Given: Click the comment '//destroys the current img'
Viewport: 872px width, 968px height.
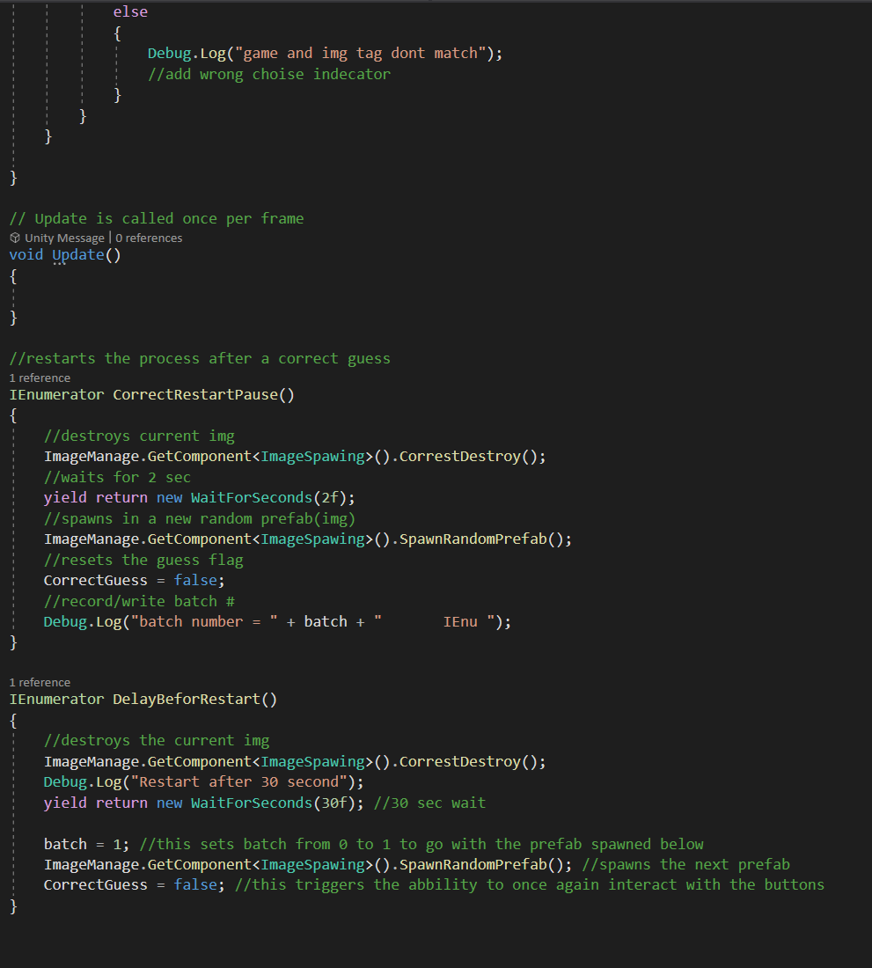Looking at the screenshot, I should [x=157, y=740].
